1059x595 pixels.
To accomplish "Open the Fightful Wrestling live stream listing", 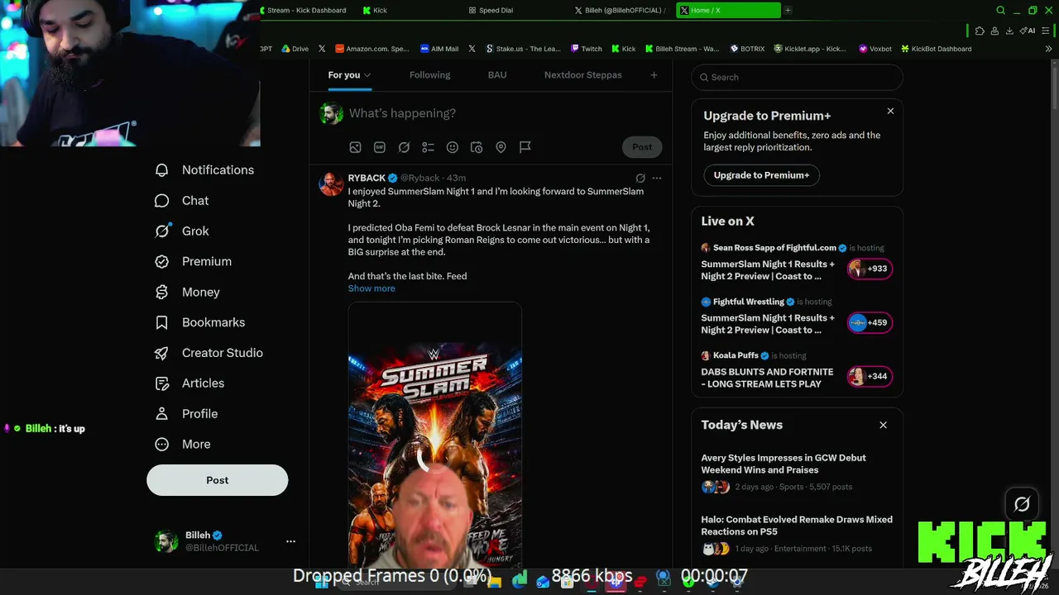I will click(x=796, y=316).
